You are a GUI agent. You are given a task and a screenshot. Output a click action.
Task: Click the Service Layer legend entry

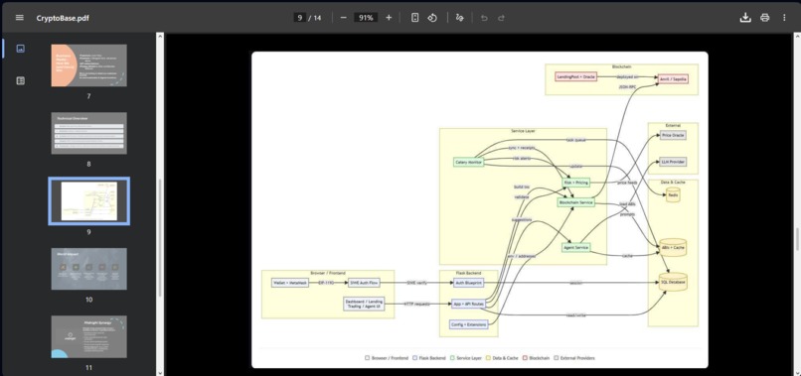click(467, 358)
